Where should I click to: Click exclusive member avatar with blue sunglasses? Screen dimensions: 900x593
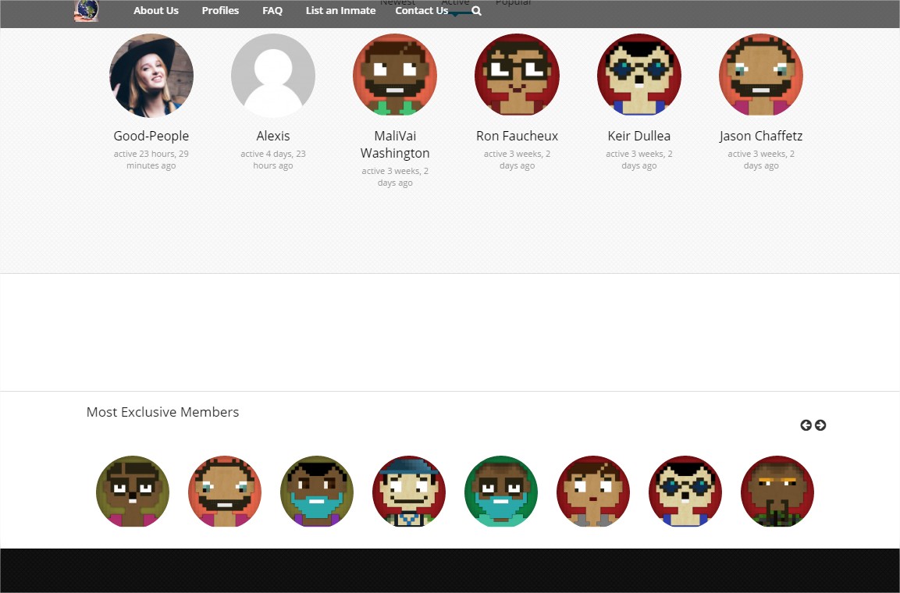coord(685,492)
